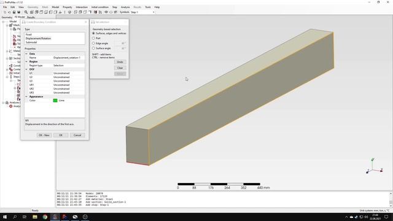Click Clear in Set selection panel

coord(120,68)
